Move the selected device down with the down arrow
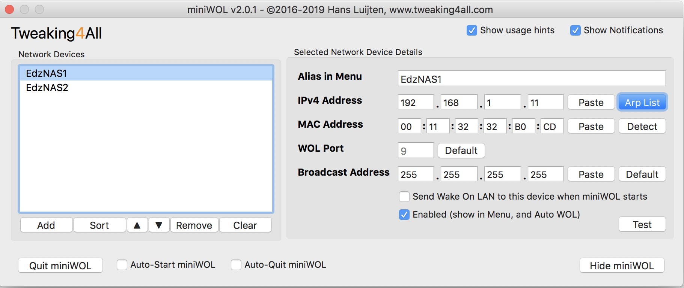This screenshot has width=684, height=288. point(159,225)
